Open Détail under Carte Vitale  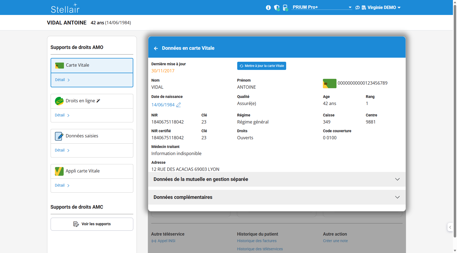[x=63, y=80]
